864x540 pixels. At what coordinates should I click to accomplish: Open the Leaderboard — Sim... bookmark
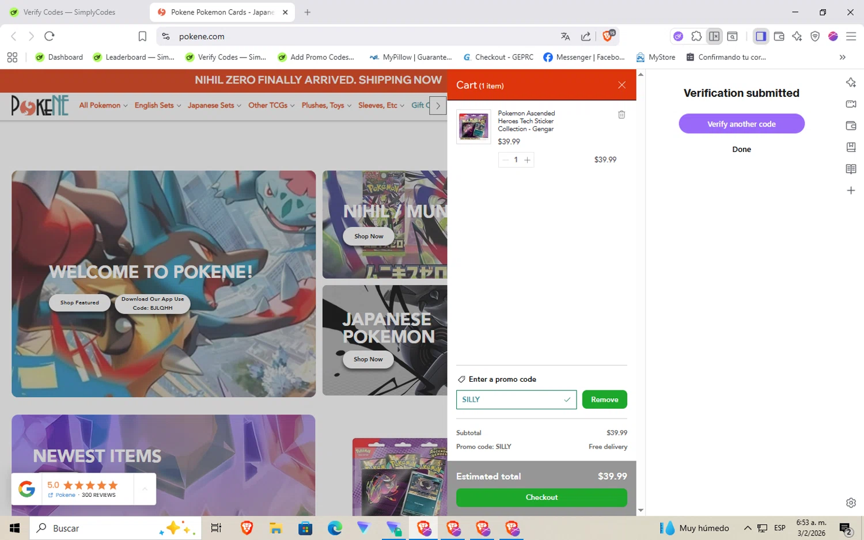(134, 57)
